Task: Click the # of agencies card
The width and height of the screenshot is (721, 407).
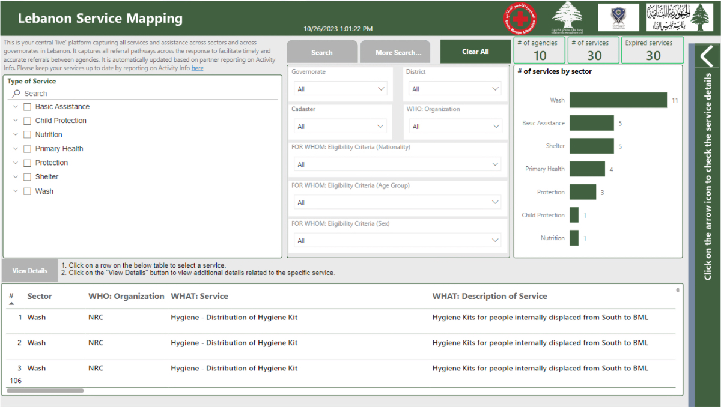Action: coord(540,50)
